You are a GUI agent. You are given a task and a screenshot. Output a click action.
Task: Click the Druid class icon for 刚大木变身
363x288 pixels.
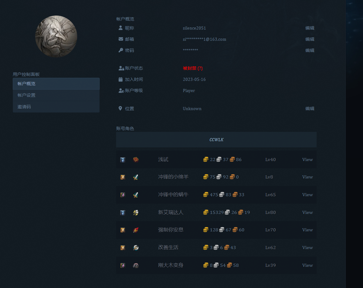pyautogui.click(x=136, y=266)
